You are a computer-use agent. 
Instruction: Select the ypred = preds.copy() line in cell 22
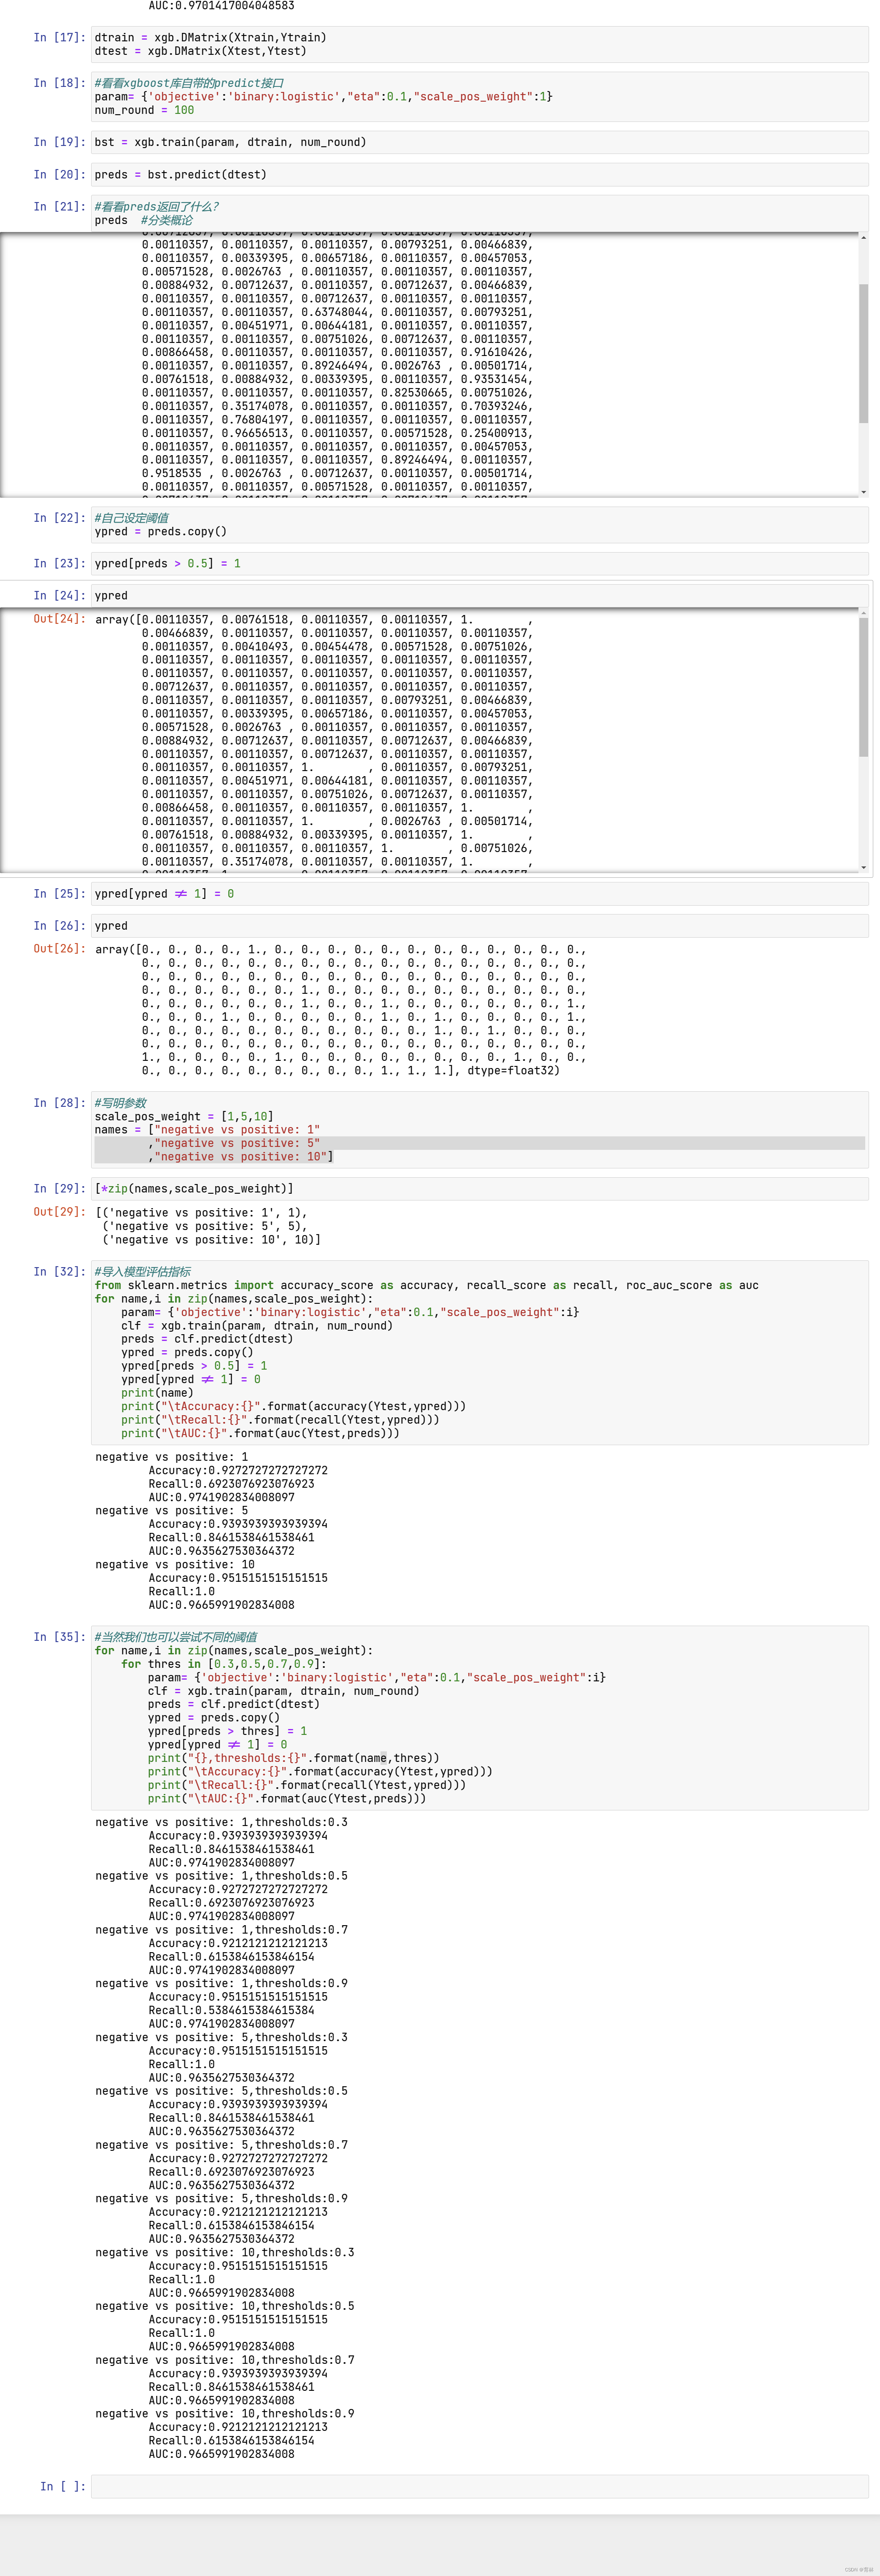(x=161, y=531)
